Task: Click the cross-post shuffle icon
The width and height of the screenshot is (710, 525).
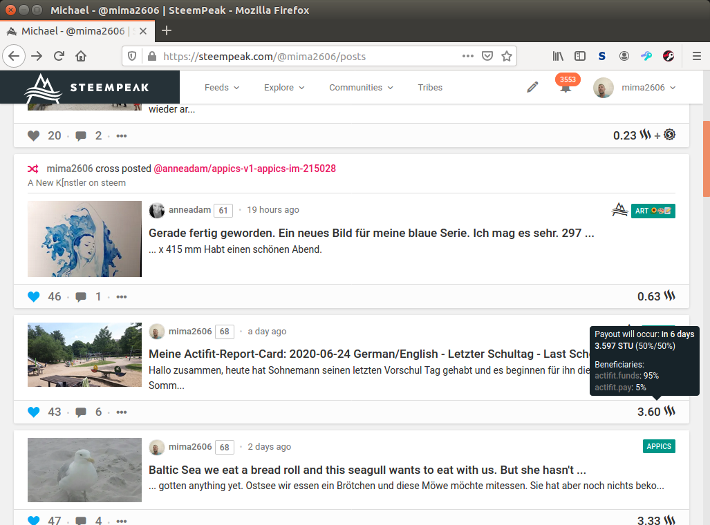Action: click(33, 169)
